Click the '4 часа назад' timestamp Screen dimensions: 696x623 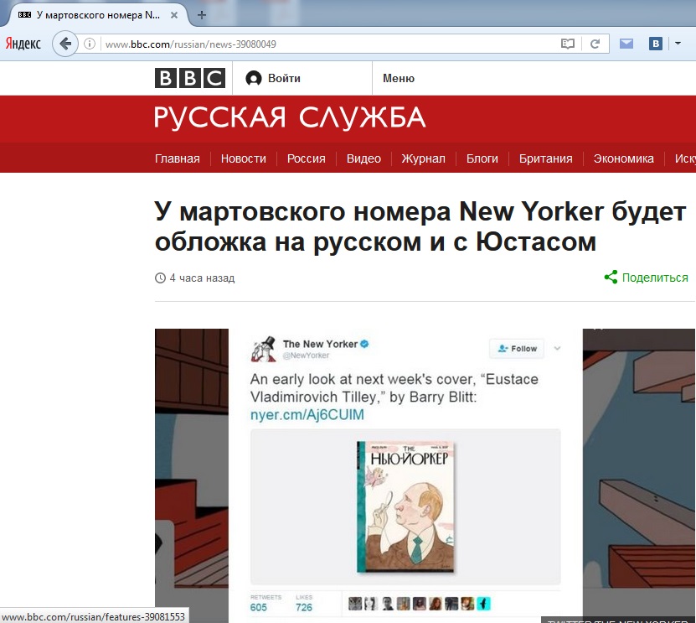tap(202, 278)
